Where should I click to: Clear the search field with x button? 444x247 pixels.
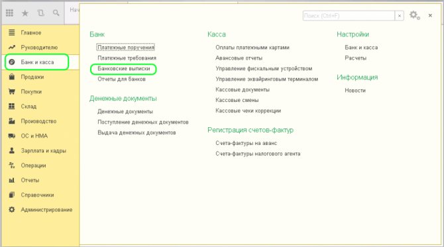(x=399, y=16)
